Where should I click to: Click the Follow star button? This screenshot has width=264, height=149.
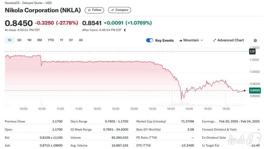94,10
